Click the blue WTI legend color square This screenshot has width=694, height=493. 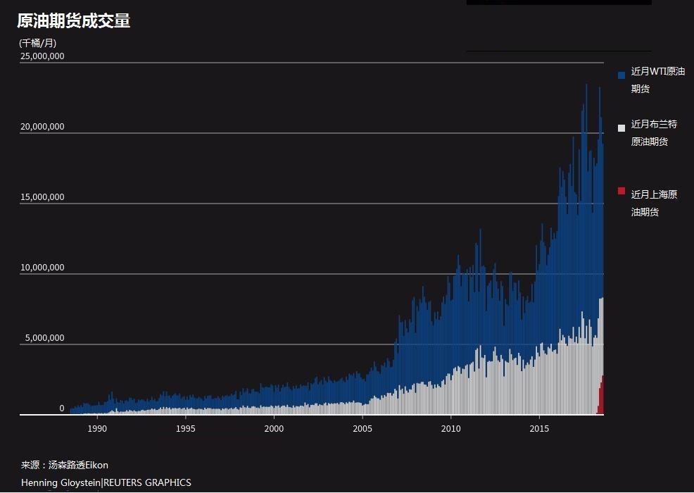[622, 75]
